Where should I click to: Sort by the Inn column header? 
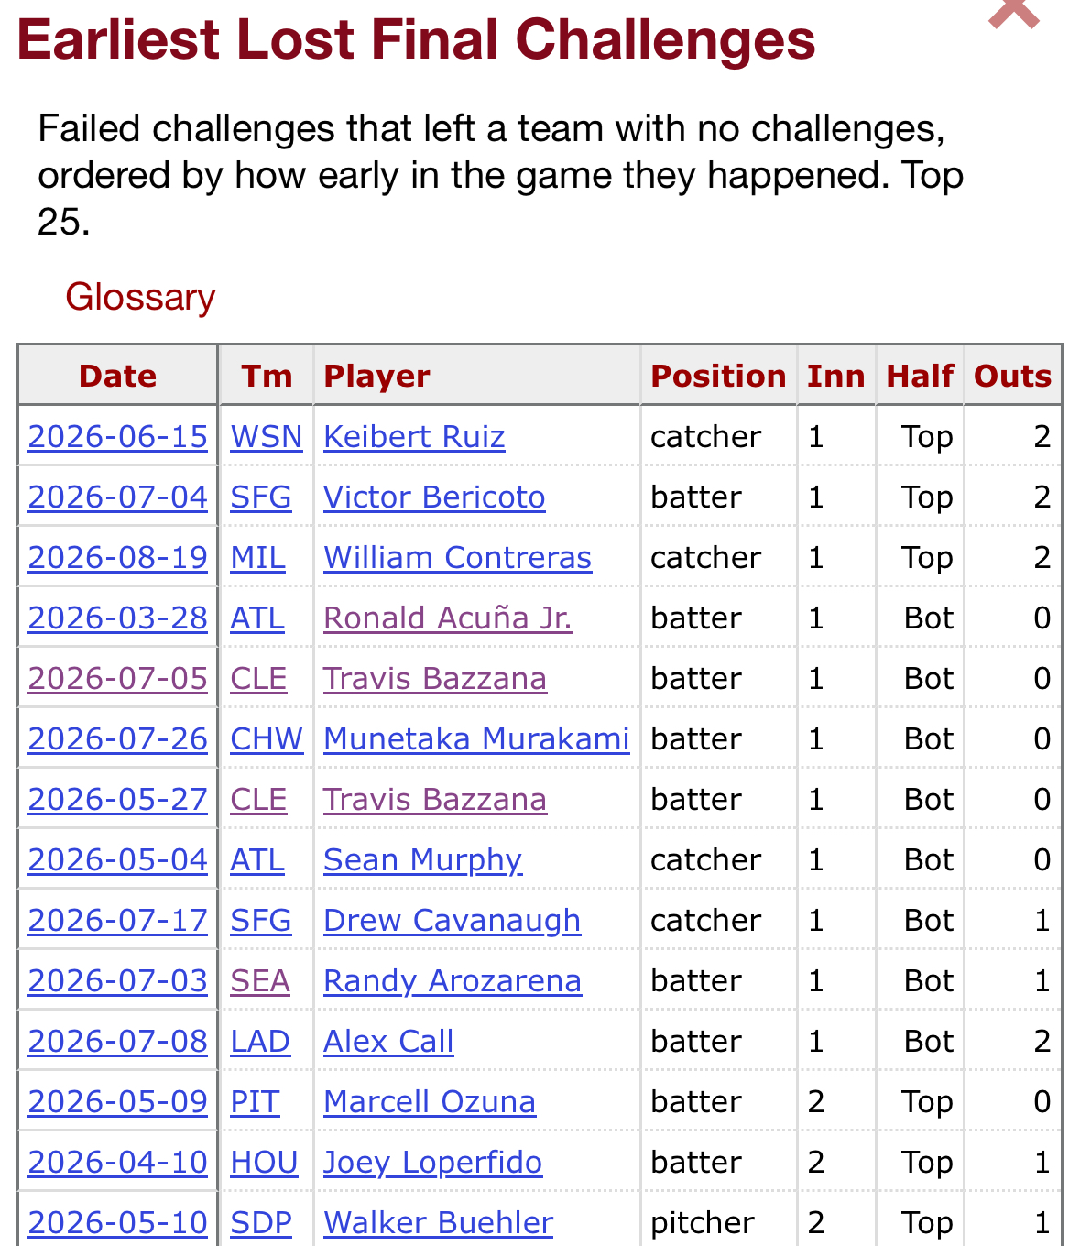tap(835, 376)
